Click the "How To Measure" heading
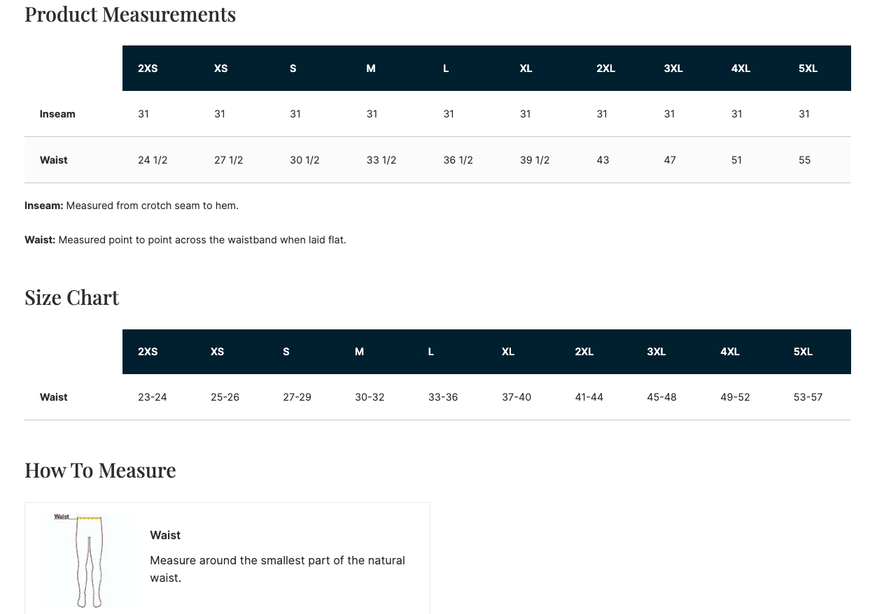891x614 pixels. pyautogui.click(x=100, y=470)
